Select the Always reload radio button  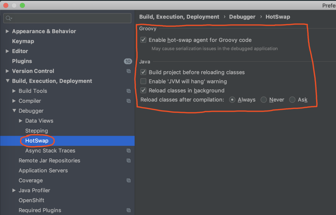click(x=232, y=100)
